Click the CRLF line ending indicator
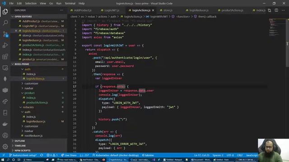This screenshot has width=289, height=162. click(x=240, y=155)
